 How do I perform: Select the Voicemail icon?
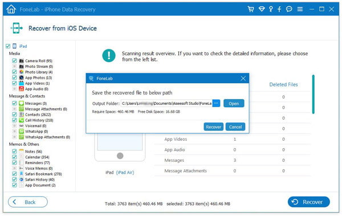(21, 126)
